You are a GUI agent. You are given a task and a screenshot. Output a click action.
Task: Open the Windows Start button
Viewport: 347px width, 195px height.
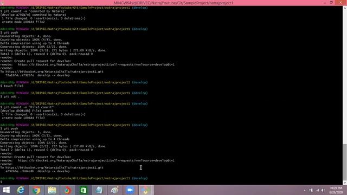(x=6, y=190)
